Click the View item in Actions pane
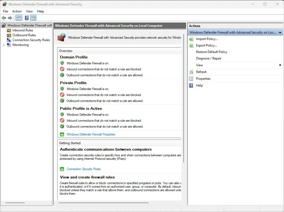This screenshot has height=212, width=284. pyautogui.click(x=199, y=65)
